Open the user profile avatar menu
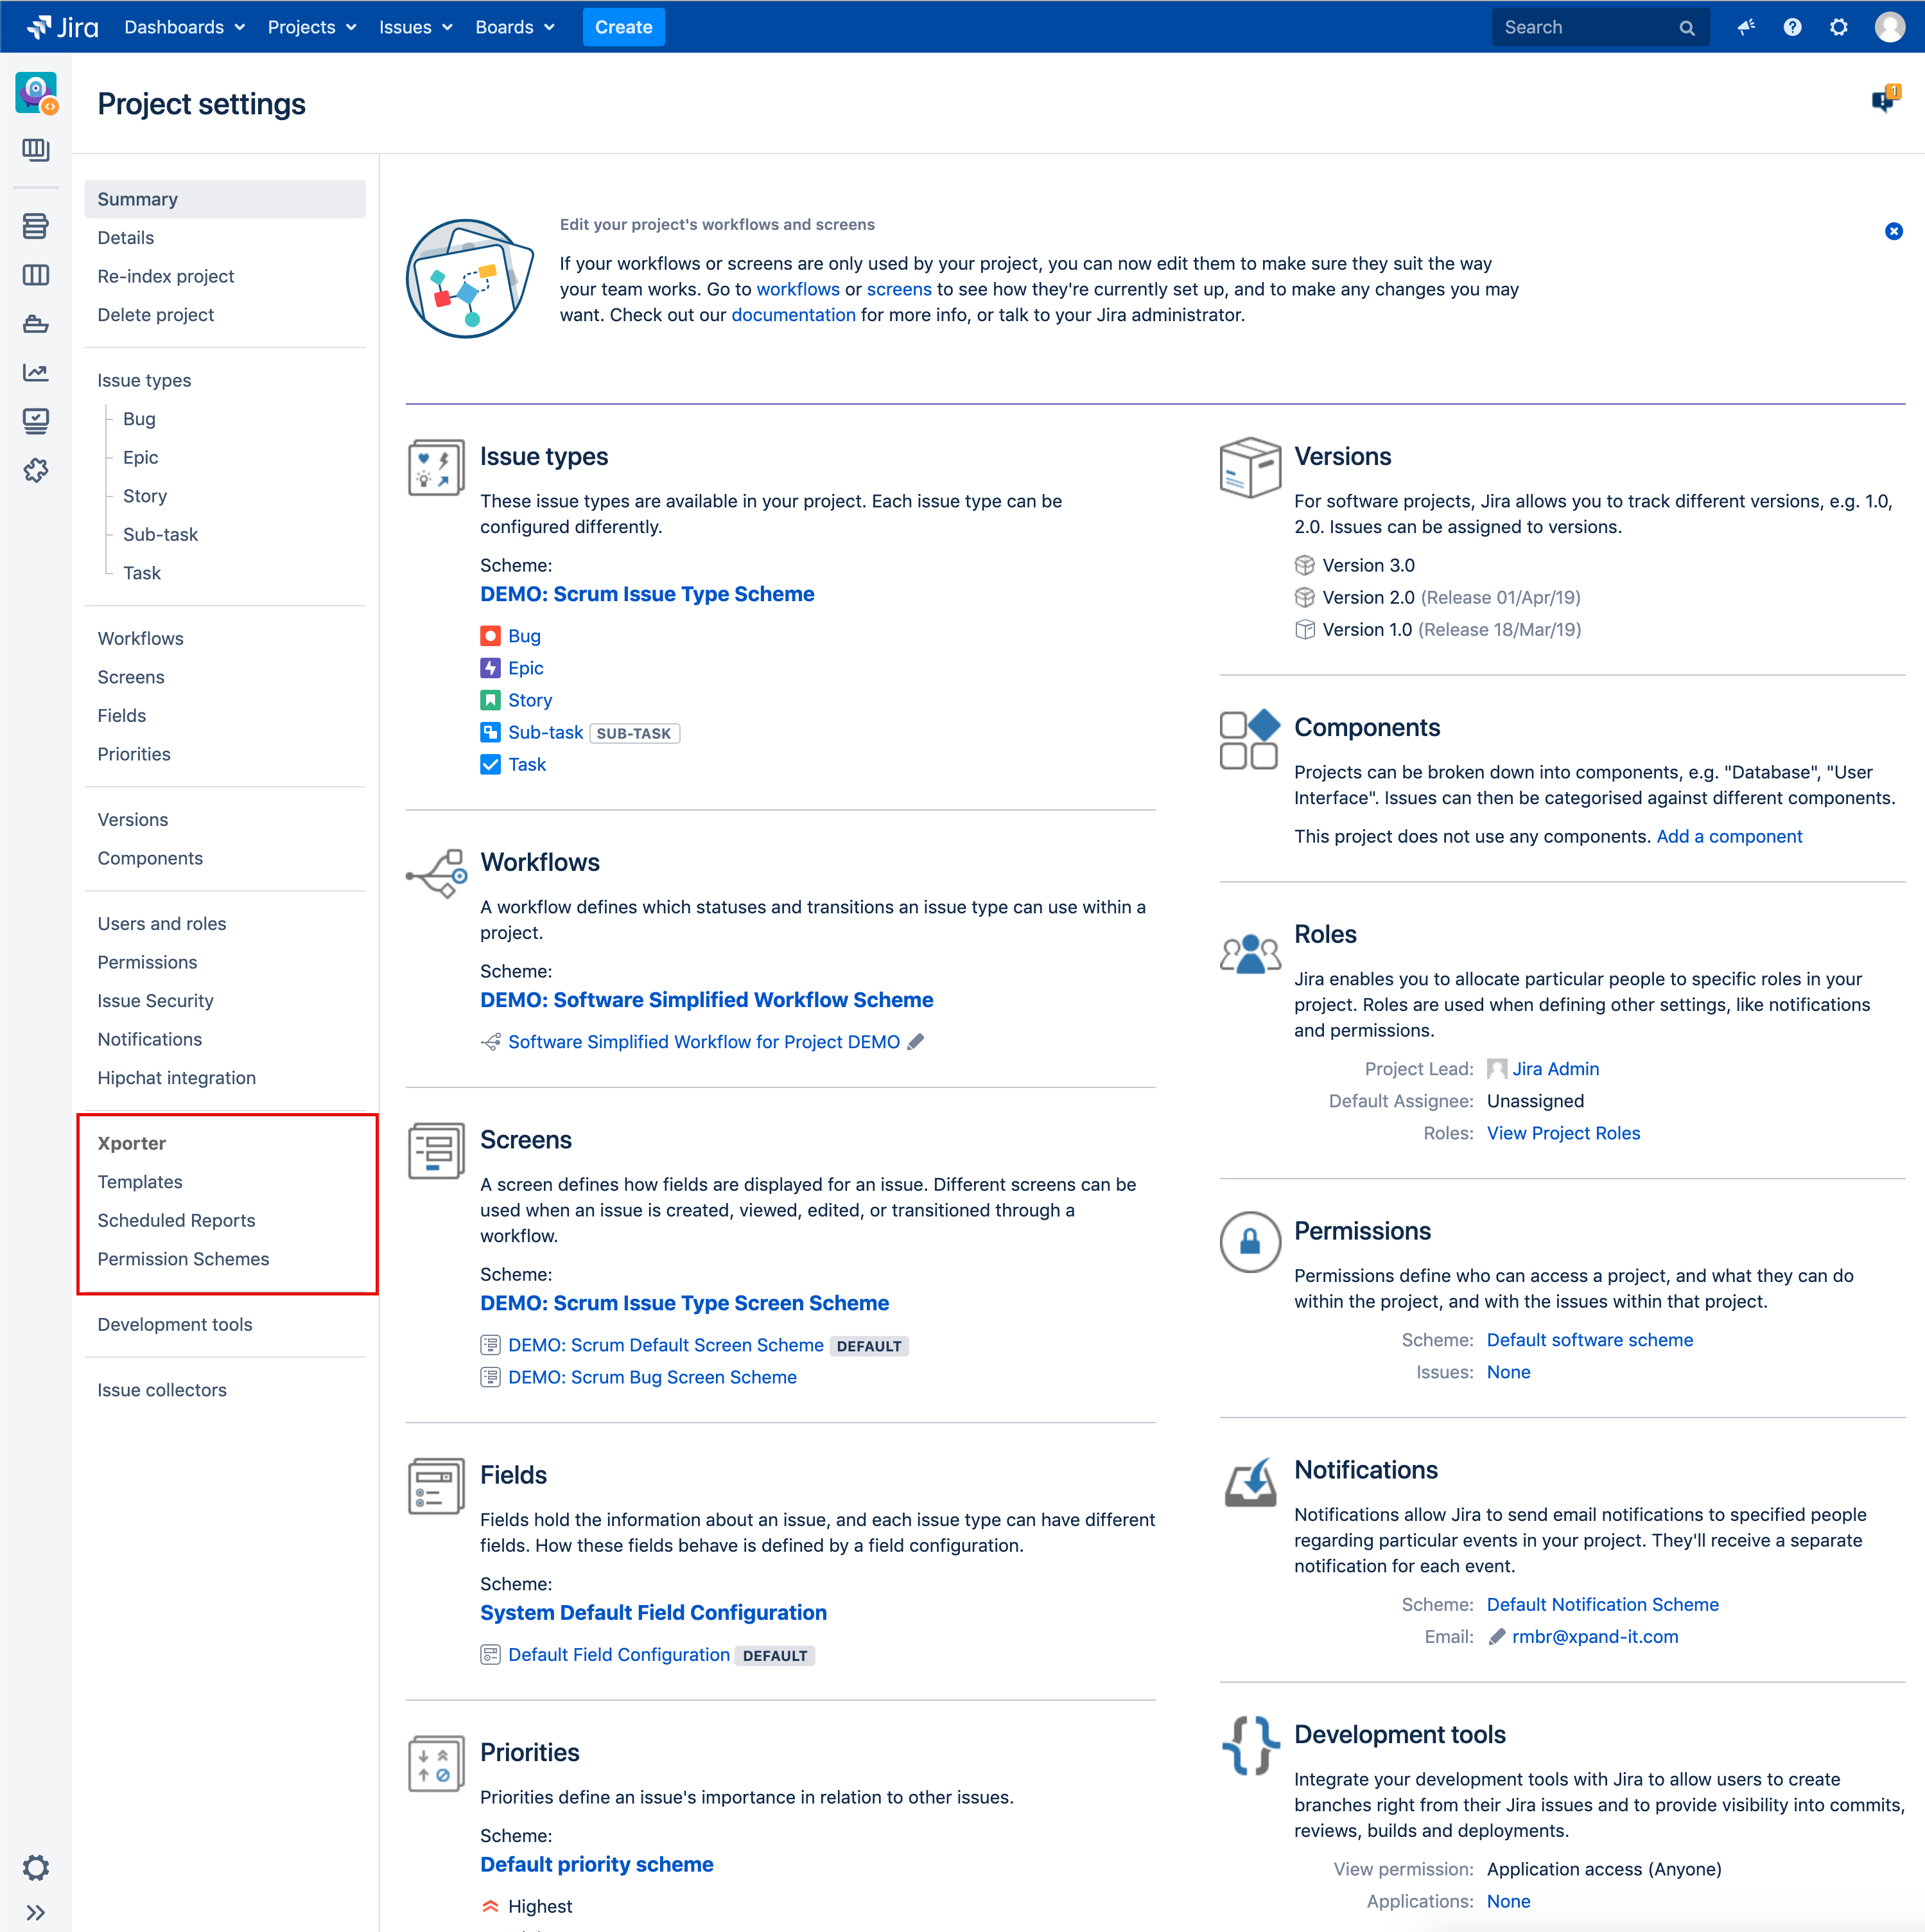1925x1932 pixels. [1889, 27]
